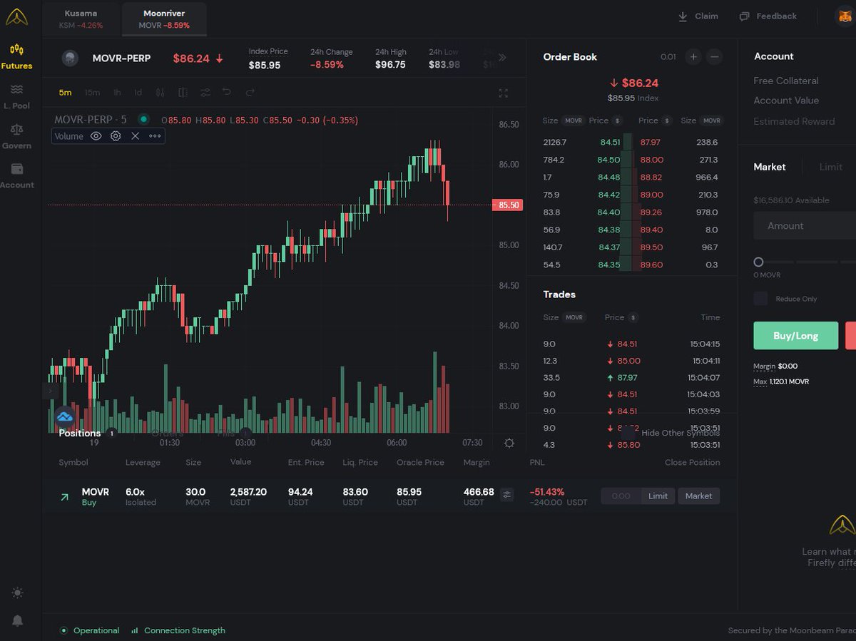This screenshot has width=856, height=641.
Task: Close position with Market button
Action: coord(698,496)
